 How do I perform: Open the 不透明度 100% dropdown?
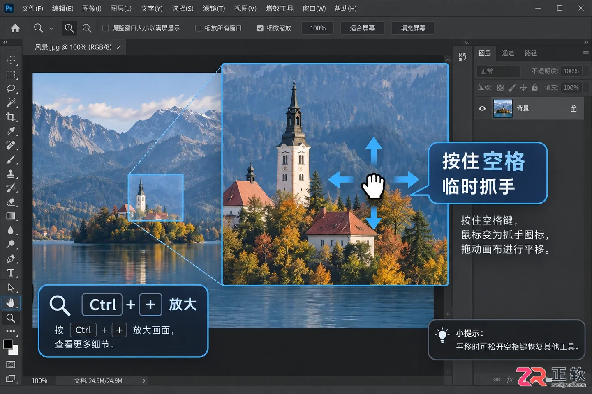coord(571,71)
